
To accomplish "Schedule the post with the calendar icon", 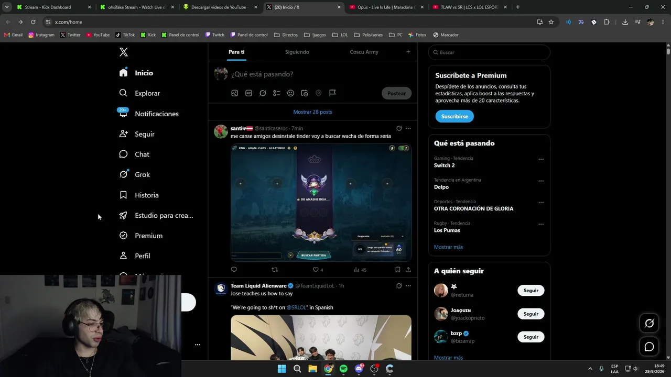I will 305,93.
